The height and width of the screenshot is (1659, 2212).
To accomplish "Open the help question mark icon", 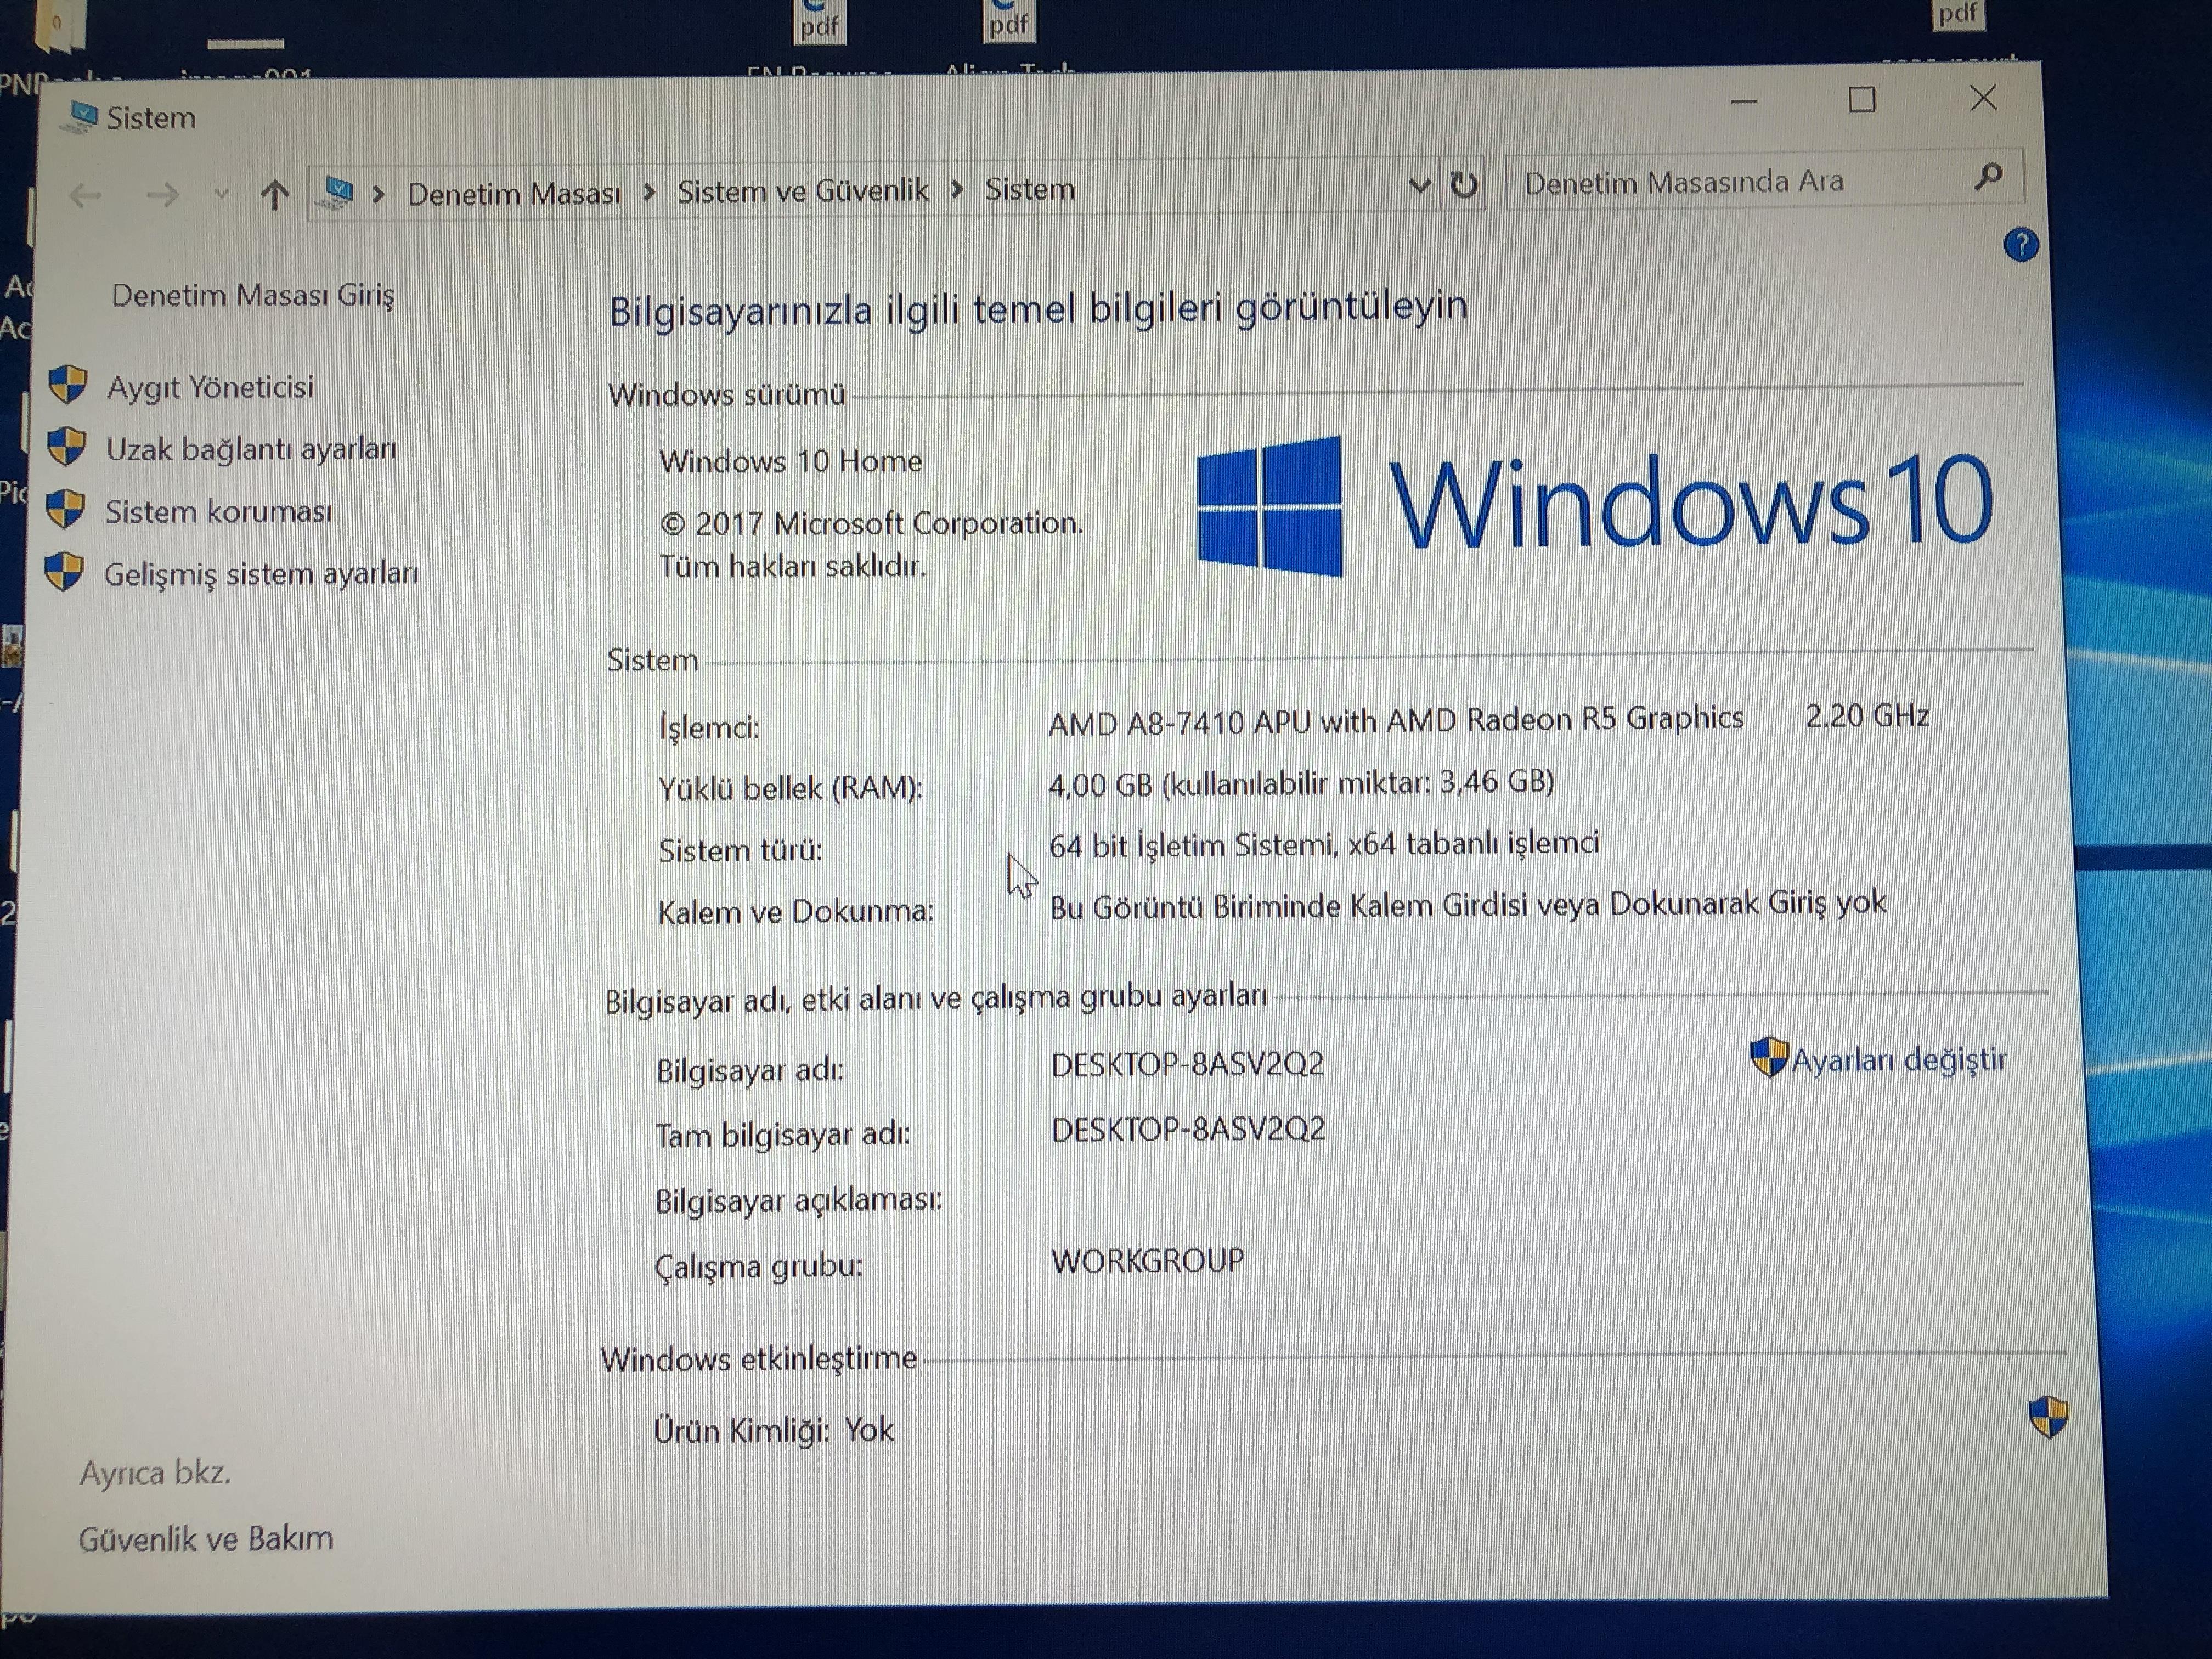I will pos(2021,245).
